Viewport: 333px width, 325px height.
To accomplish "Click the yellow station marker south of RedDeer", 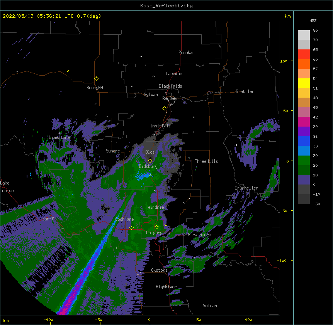I will coord(165,108).
